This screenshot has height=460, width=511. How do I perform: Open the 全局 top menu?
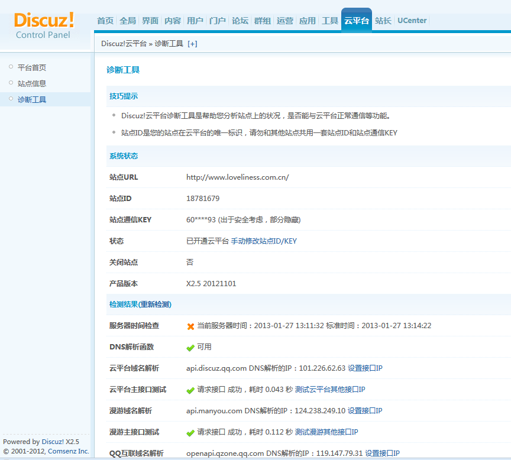click(x=127, y=21)
